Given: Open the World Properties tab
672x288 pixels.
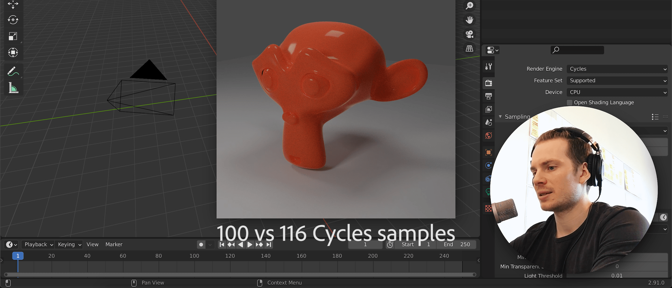Looking at the screenshot, I should tap(488, 136).
